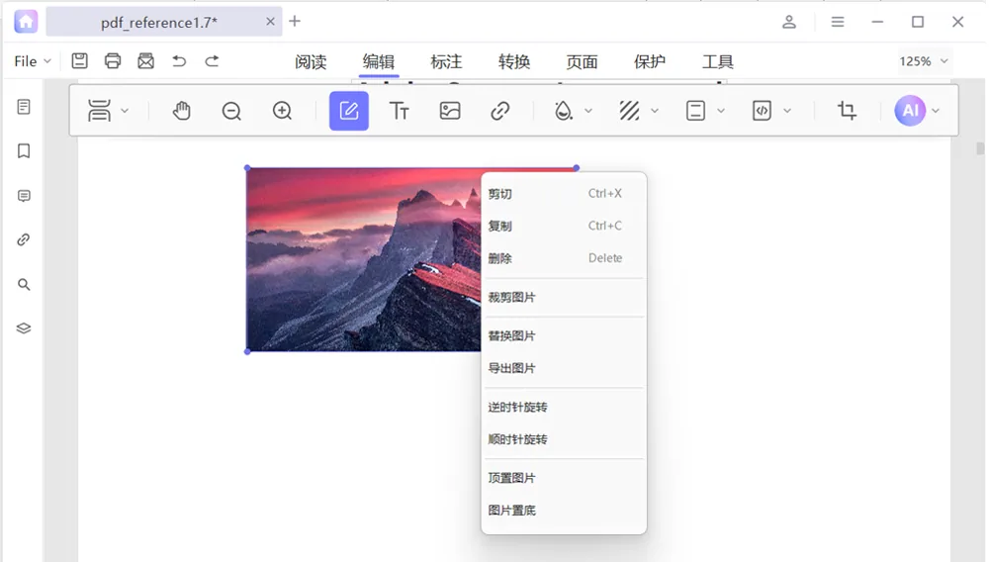This screenshot has height=562, width=989.
Task: Click the Bates number icon
Action: 762,111
